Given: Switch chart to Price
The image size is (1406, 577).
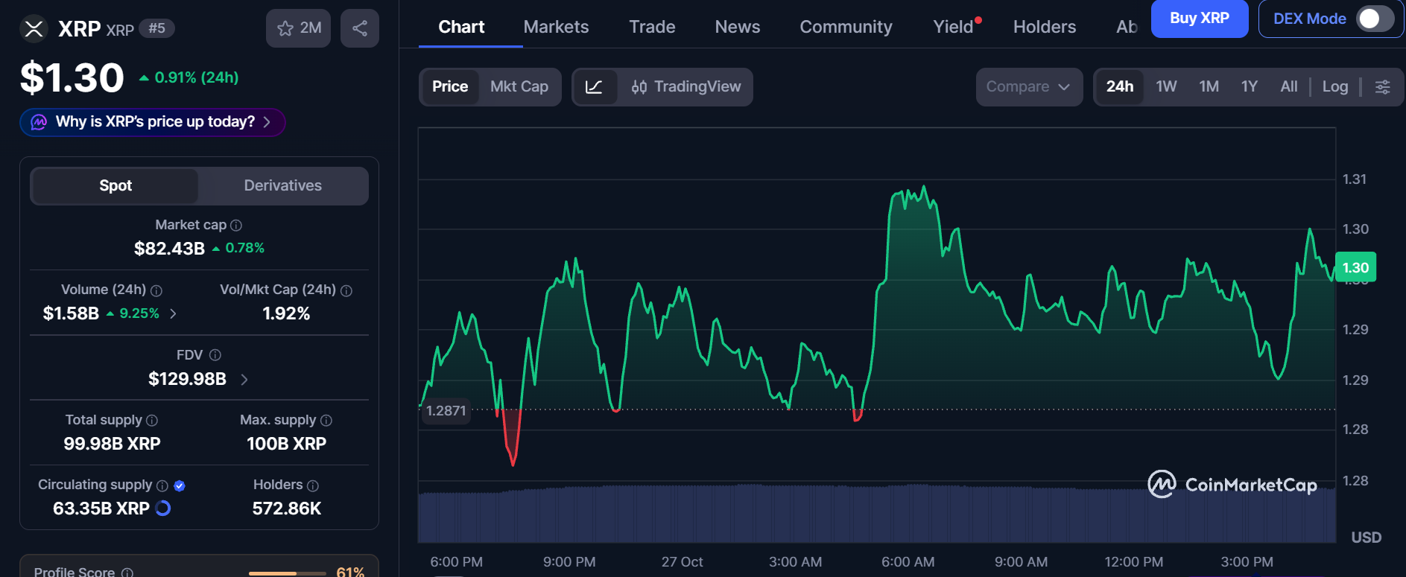Looking at the screenshot, I should (450, 87).
